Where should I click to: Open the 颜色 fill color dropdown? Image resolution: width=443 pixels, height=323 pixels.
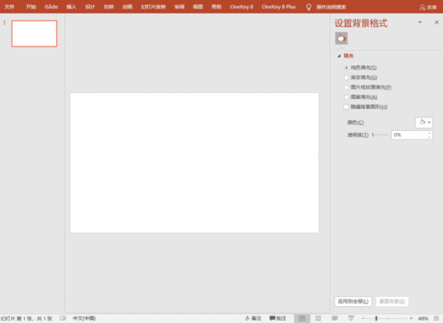point(424,123)
